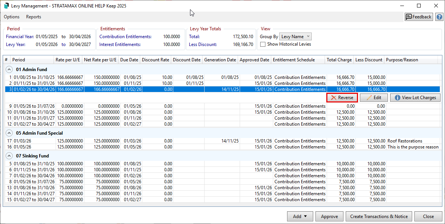Click the # column header
Viewport: 445px width, 224px height.
6,60
